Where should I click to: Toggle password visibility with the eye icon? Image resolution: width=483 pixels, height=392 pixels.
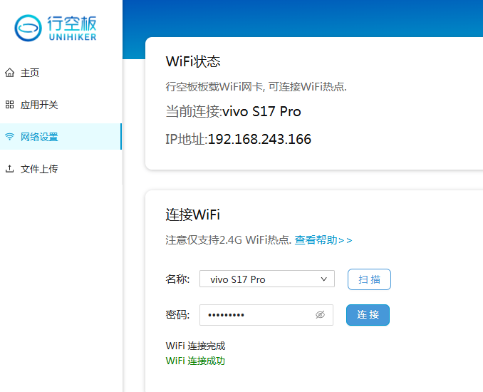point(320,315)
